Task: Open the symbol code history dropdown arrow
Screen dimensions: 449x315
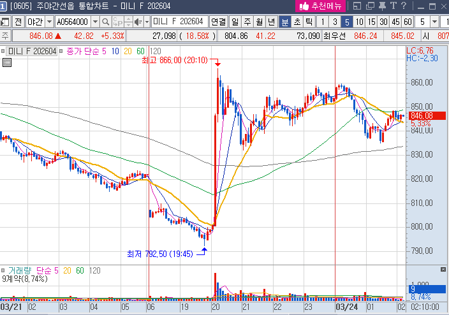Action: tap(95, 22)
